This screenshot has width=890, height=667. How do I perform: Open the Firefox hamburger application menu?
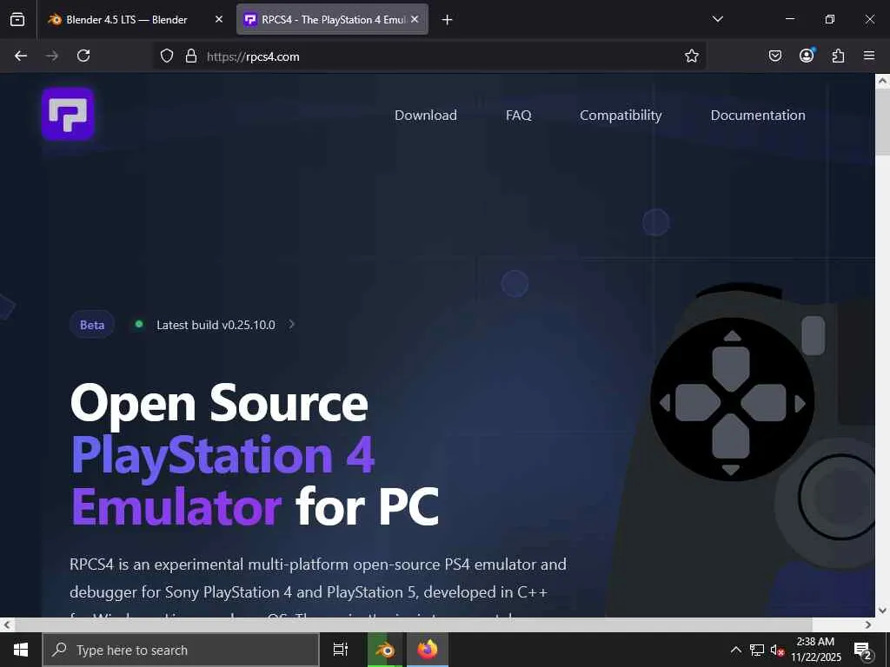[x=869, y=56]
